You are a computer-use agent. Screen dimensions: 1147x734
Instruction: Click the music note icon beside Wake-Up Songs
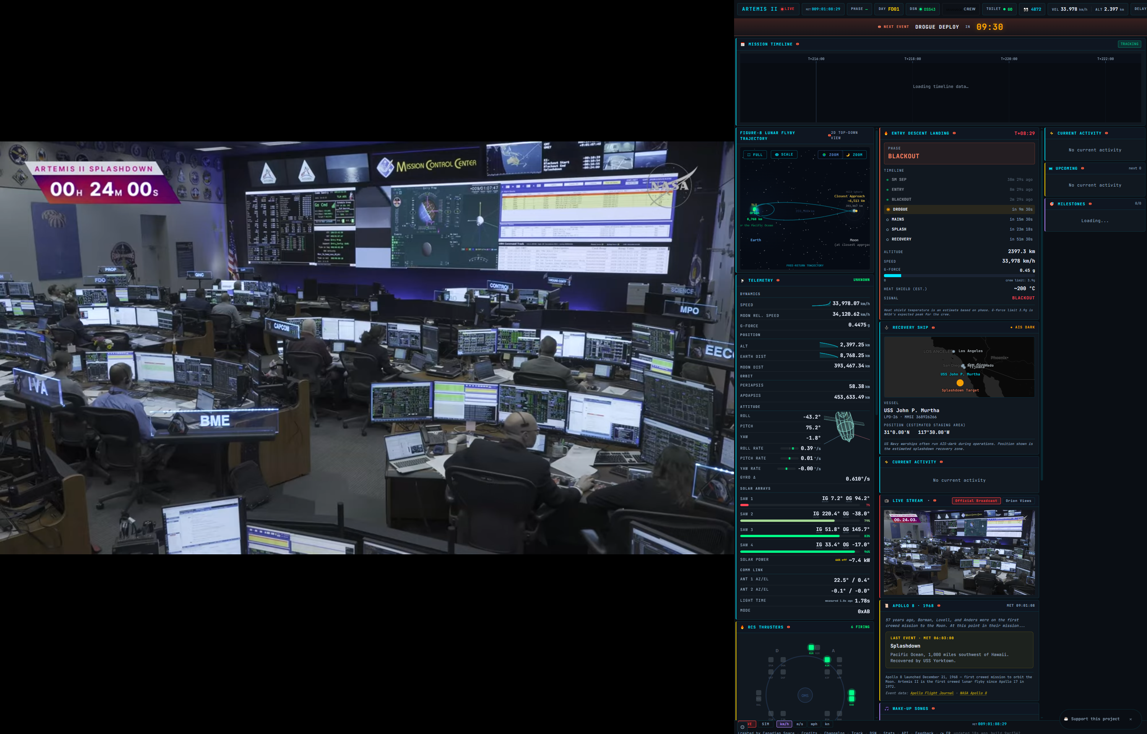click(886, 709)
